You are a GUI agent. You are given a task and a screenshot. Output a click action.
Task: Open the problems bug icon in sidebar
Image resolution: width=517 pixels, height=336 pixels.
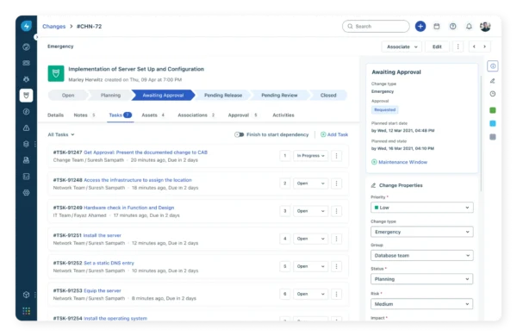pyautogui.click(x=27, y=79)
